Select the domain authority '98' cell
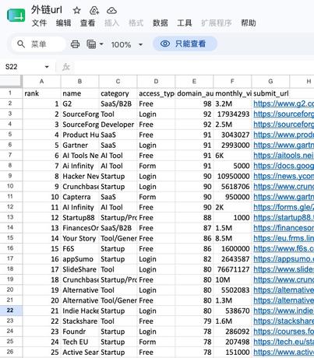 point(194,104)
